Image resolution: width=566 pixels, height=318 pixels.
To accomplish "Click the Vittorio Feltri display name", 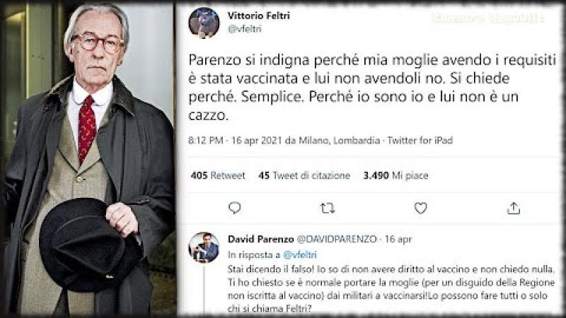I will pyautogui.click(x=258, y=16).
